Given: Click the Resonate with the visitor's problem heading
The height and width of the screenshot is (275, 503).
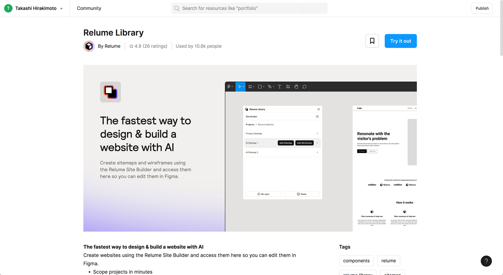Looking at the screenshot, I should [374, 136].
